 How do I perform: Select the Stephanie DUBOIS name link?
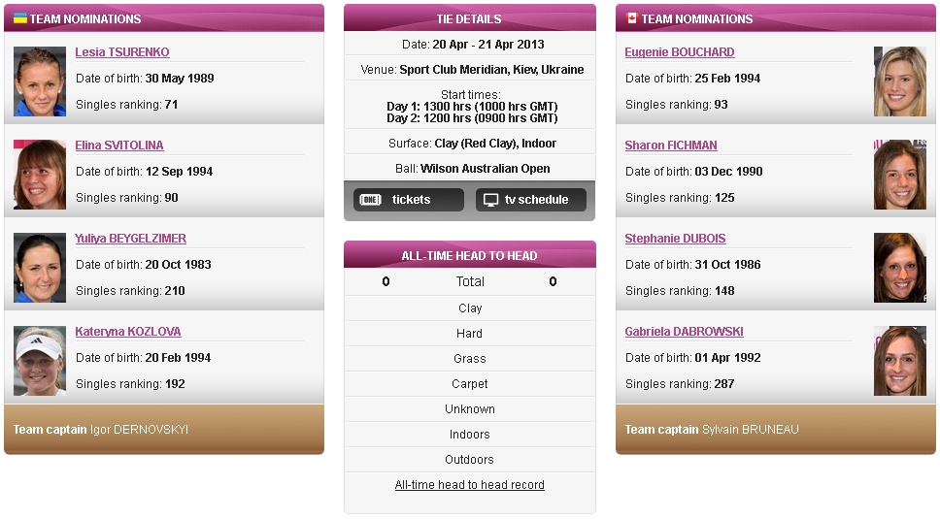[675, 239]
